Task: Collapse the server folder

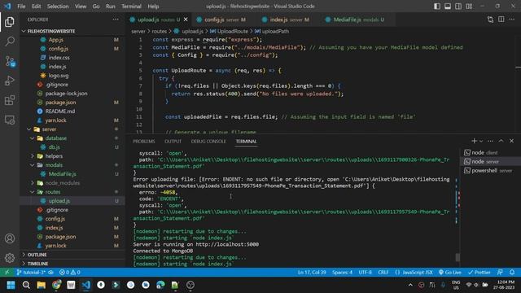Action: pos(72,129)
